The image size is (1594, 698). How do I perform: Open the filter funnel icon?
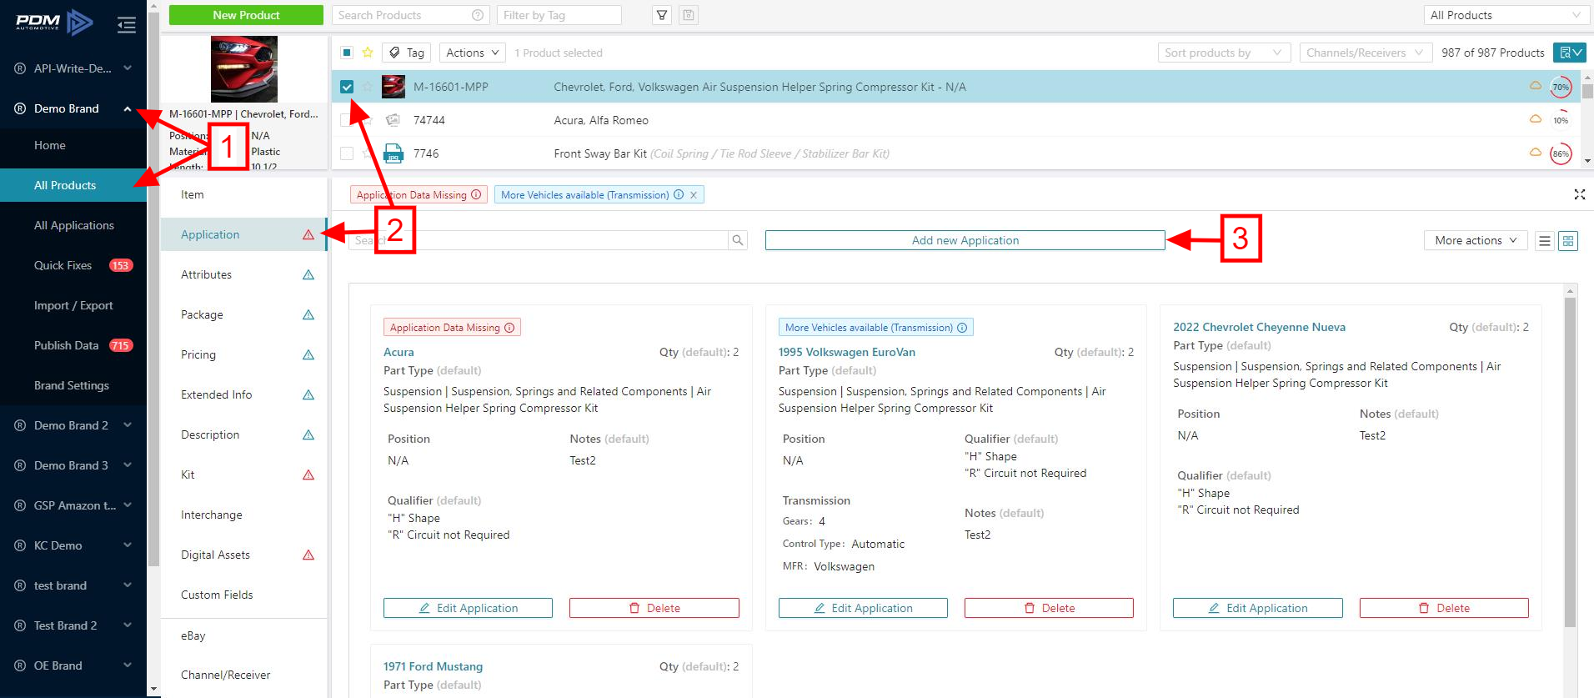point(662,15)
